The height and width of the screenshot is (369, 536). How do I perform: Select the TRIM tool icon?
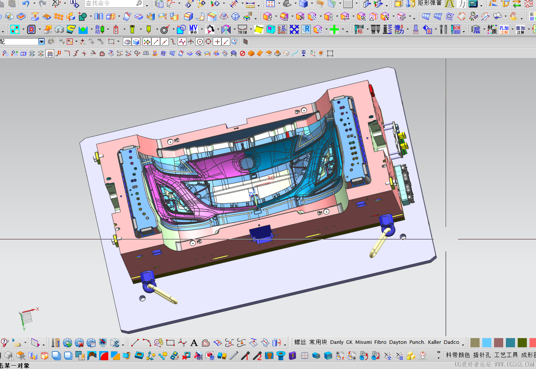pos(242,29)
